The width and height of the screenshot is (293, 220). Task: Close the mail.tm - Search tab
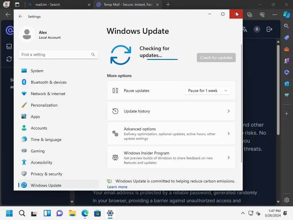[89, 5]
